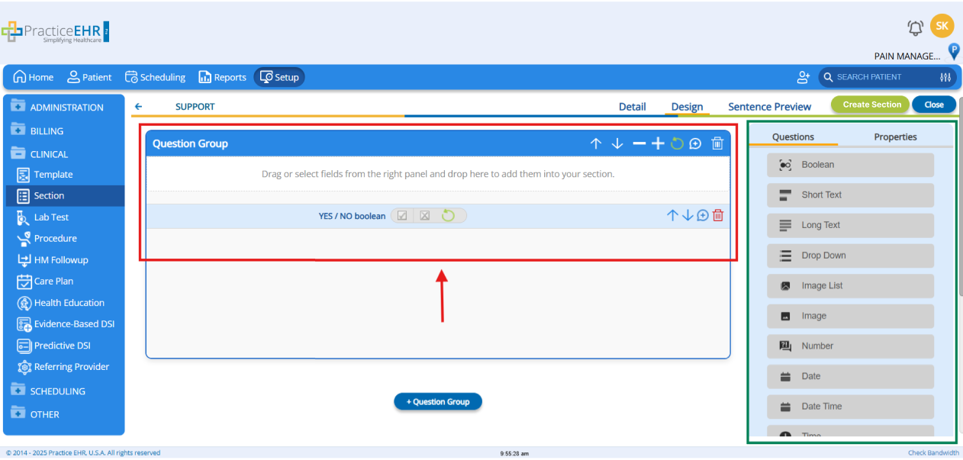Click the Create Section button
Viewport: 963px width, 460px height.
coord(871,105)
